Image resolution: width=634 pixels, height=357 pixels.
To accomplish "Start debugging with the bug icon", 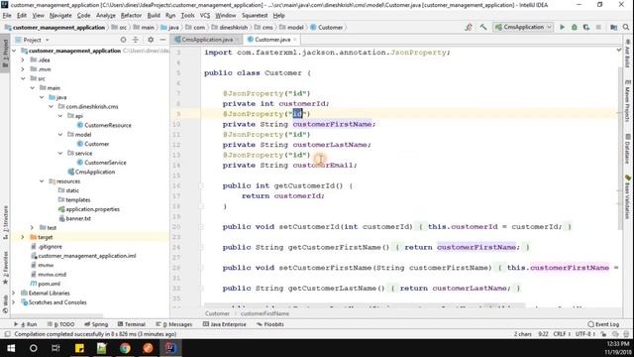I will point(575,27).
